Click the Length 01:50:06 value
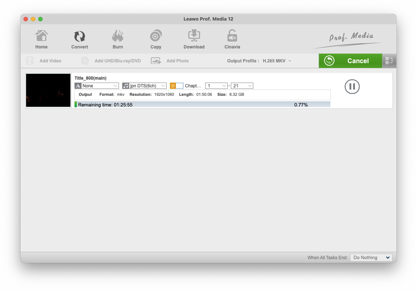Screen dimensions: 417x290 204,94
